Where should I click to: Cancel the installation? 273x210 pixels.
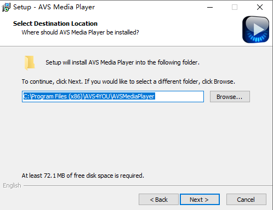pos(246,200)
